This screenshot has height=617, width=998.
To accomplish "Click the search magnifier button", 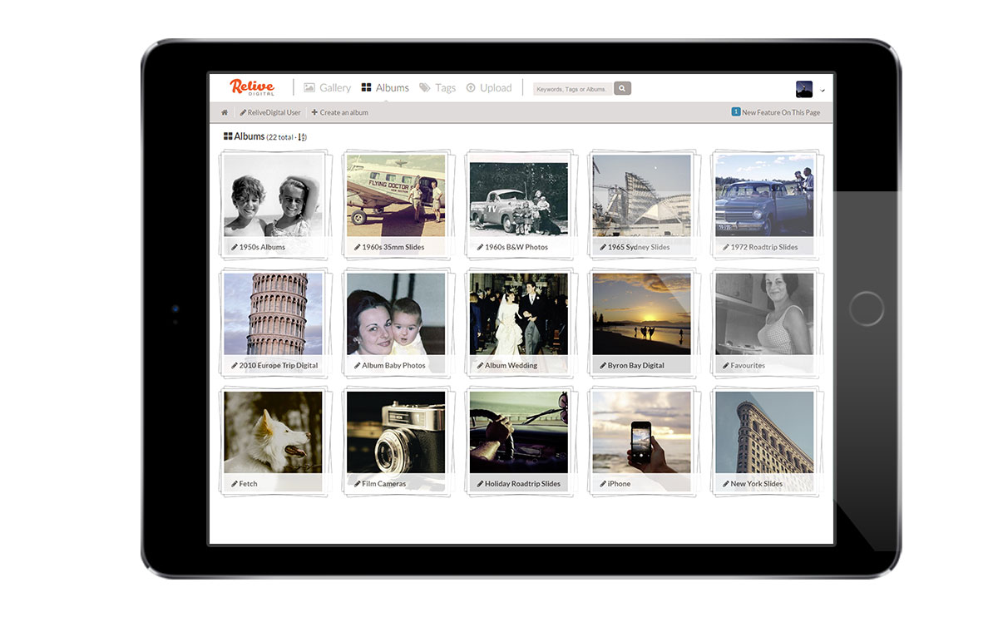I will 623,87.
